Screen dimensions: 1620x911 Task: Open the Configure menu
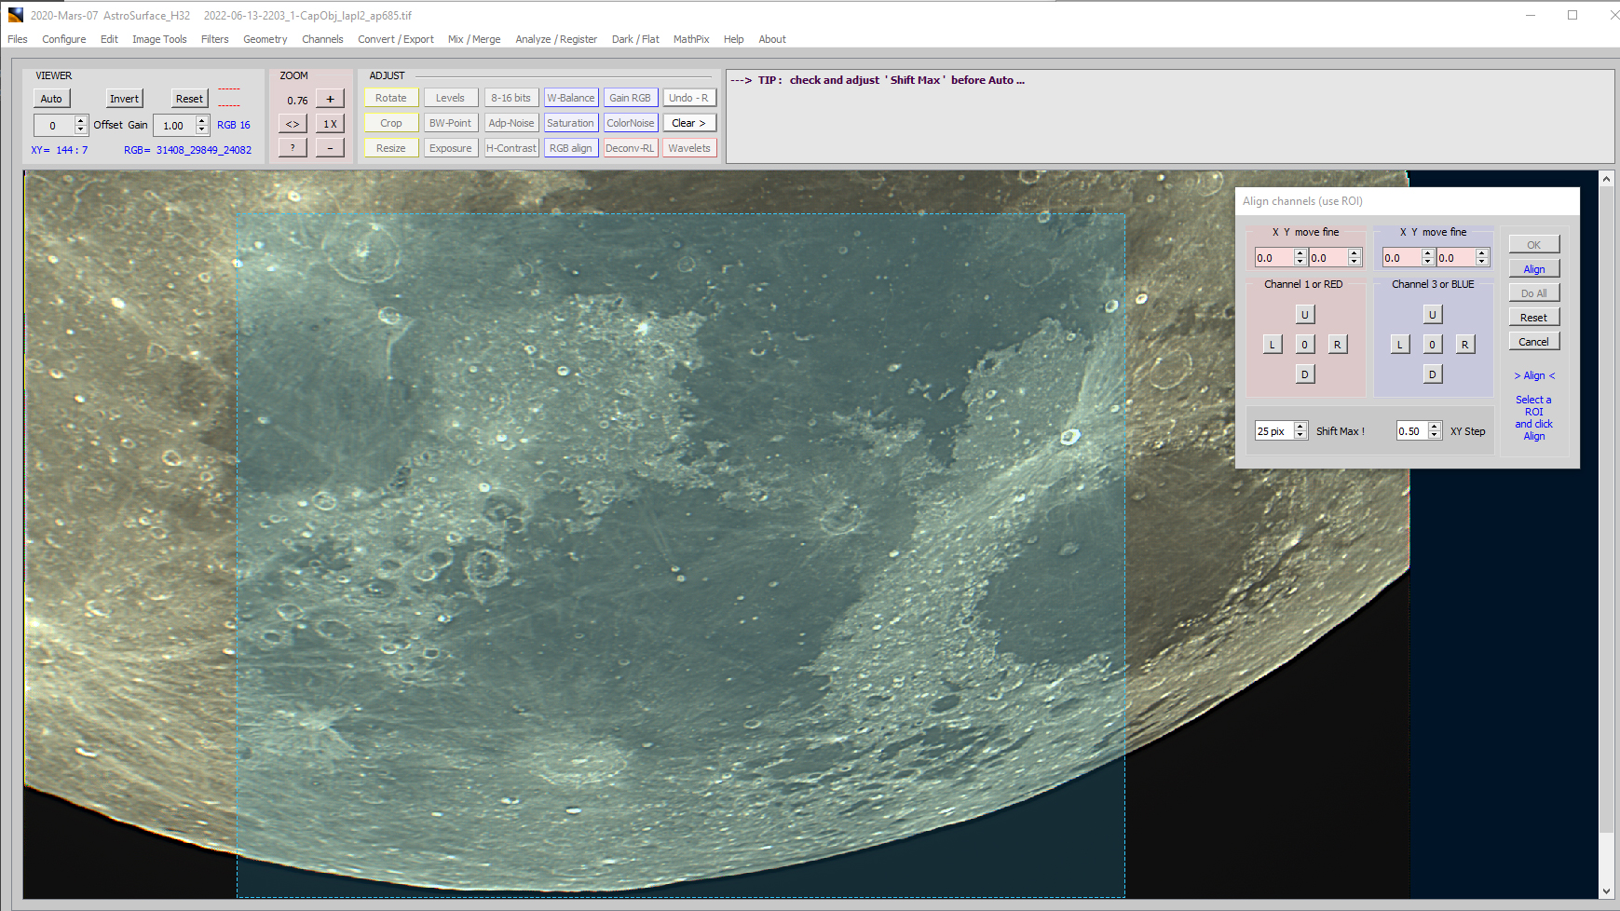coord(63,39)
